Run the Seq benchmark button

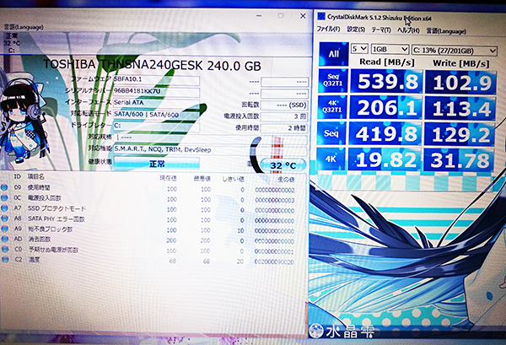pyautogui.click(x=331, y=133)
